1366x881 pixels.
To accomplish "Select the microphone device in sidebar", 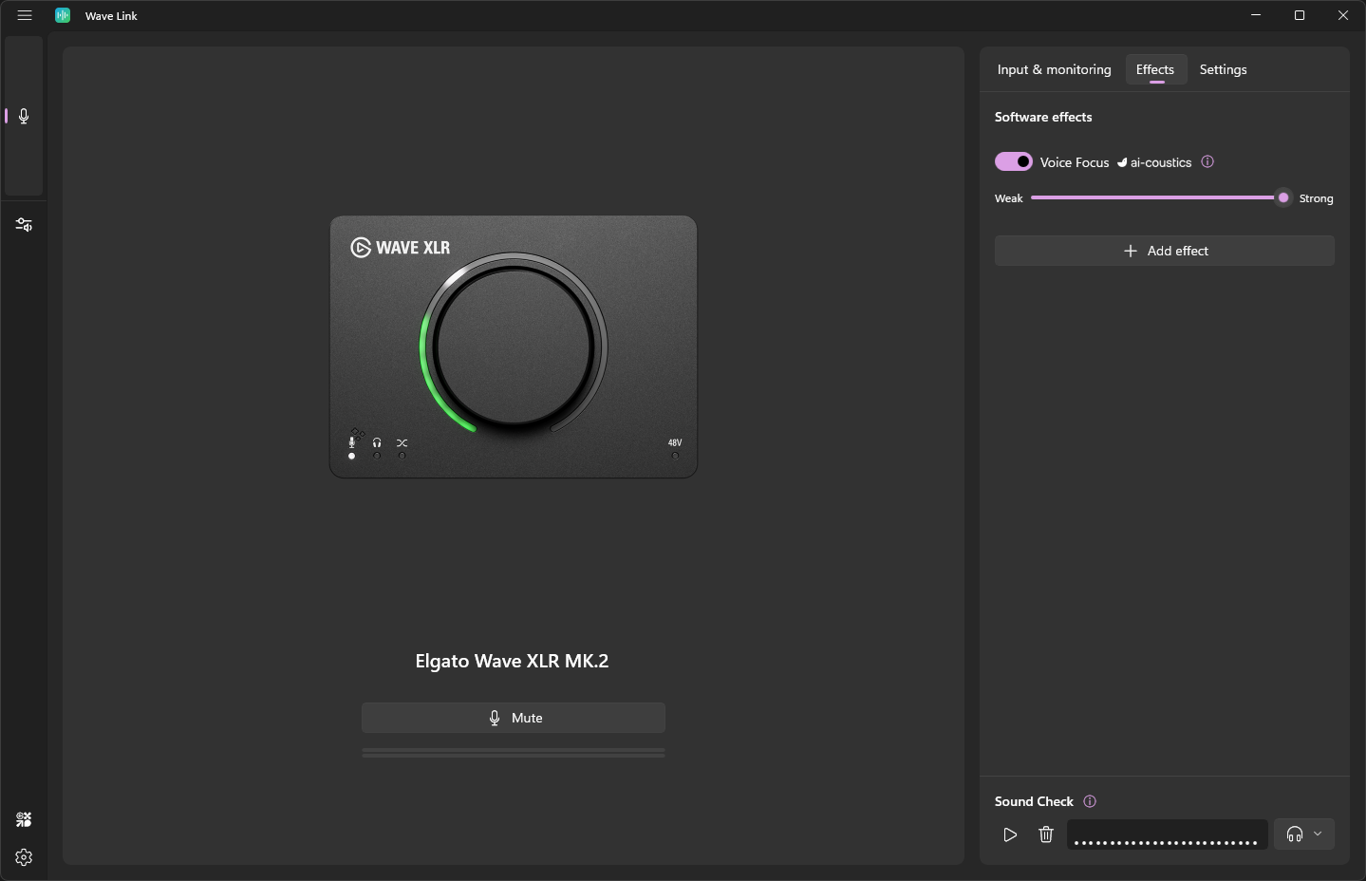I will point(24,116).
